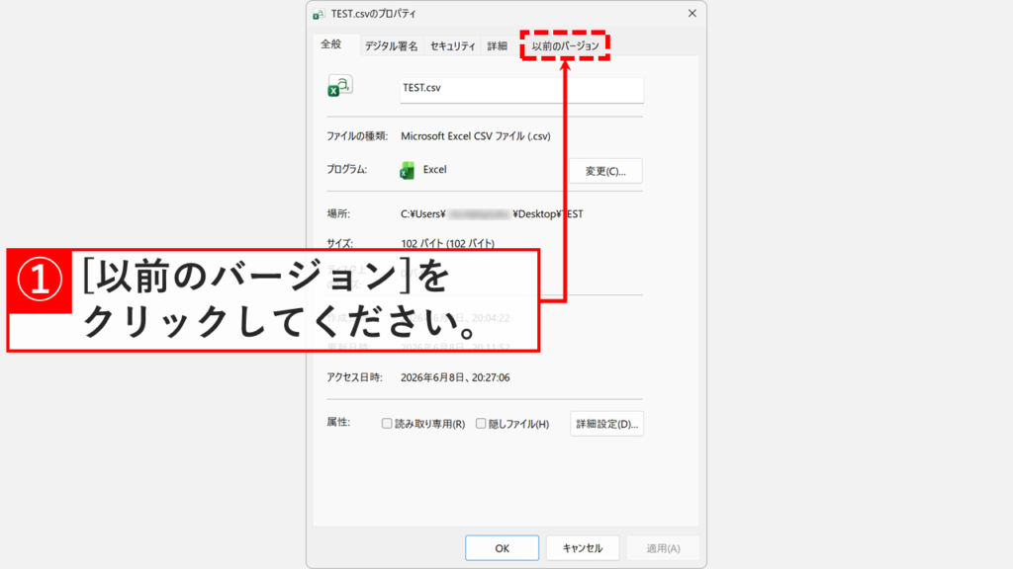Click the file type text Microsoft Excel CSV ファイル (.csv)
1013x569 pixels.
(476, 136)
